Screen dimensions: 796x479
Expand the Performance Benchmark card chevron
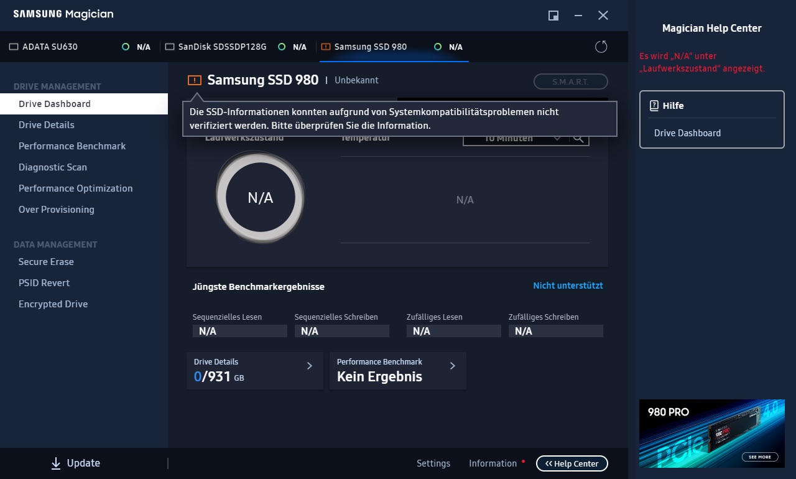[453, 366]
